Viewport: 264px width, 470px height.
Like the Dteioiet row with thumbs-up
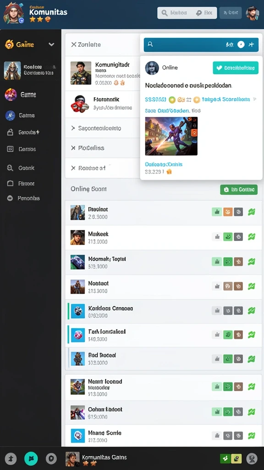point(217,212)
